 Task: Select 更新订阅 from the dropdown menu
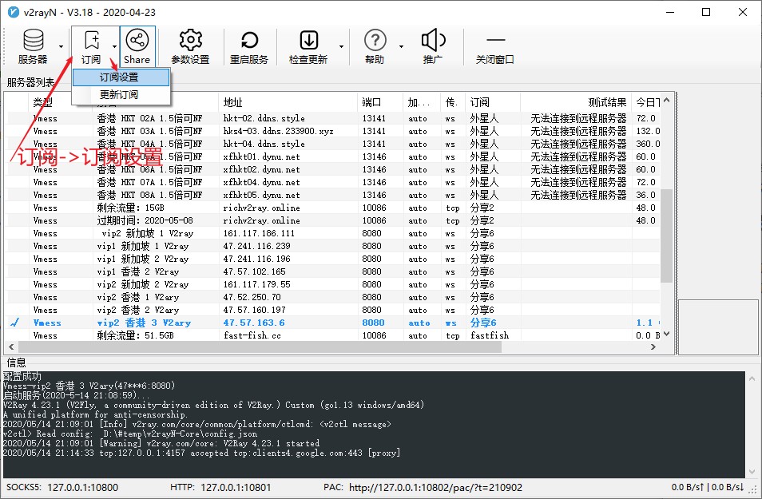[x=119, y=94]
